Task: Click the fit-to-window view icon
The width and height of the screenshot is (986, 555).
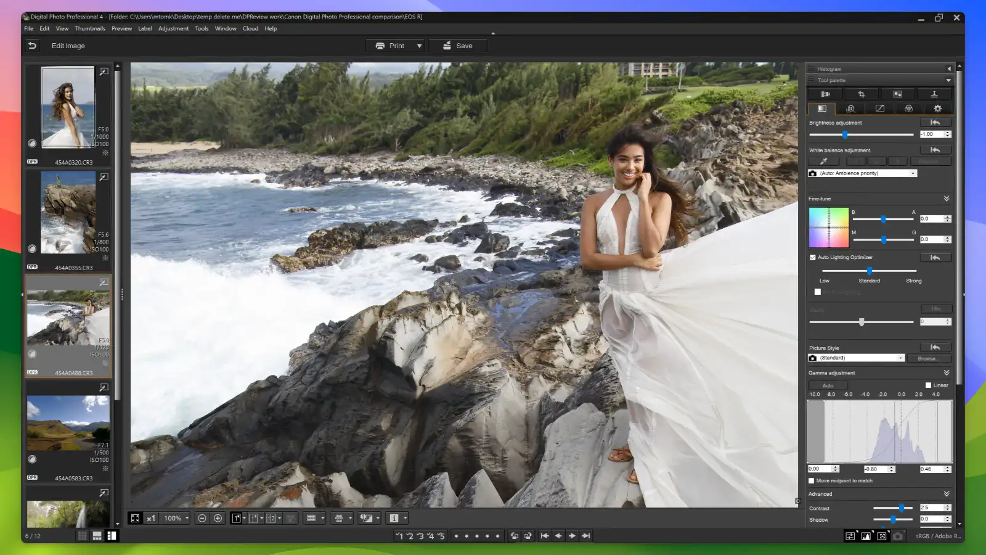Action: tap(135, 518)
